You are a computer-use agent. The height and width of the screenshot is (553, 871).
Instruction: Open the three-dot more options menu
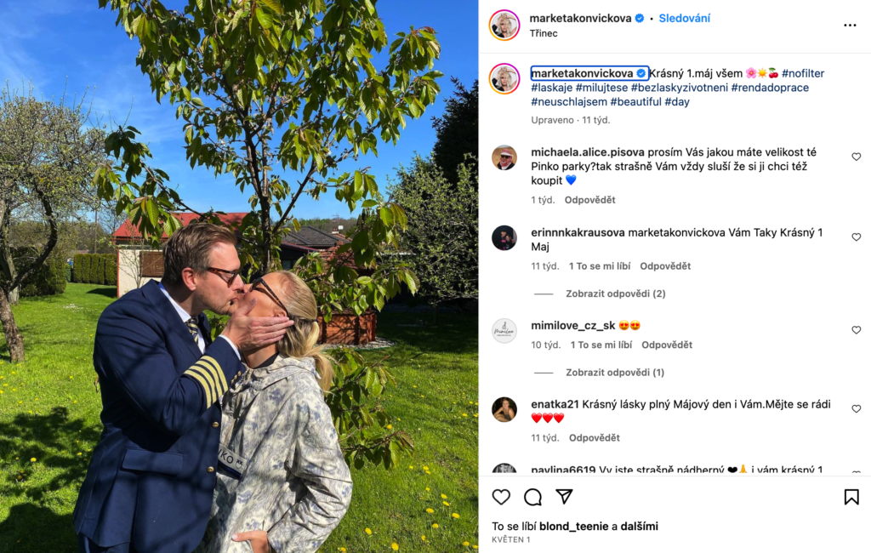click(850, 26)
